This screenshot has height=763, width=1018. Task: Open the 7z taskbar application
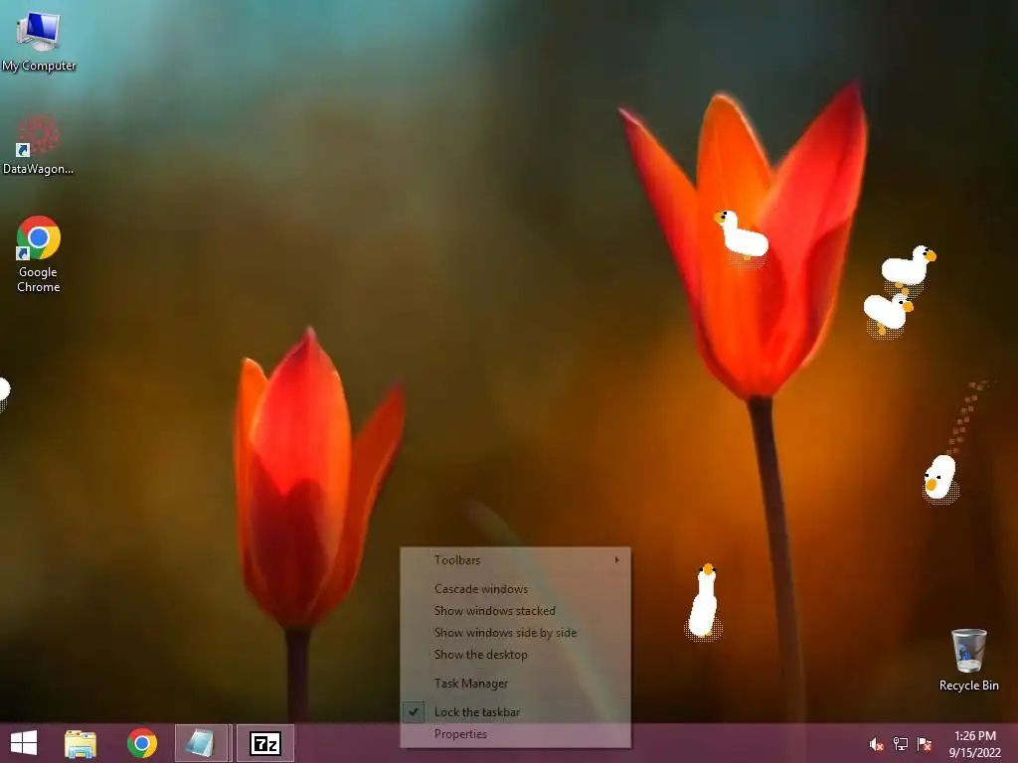(264, 743)
